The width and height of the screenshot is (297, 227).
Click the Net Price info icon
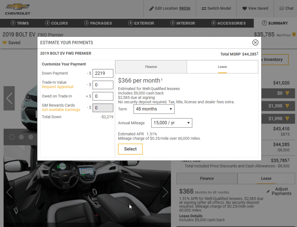pos(294,35)
